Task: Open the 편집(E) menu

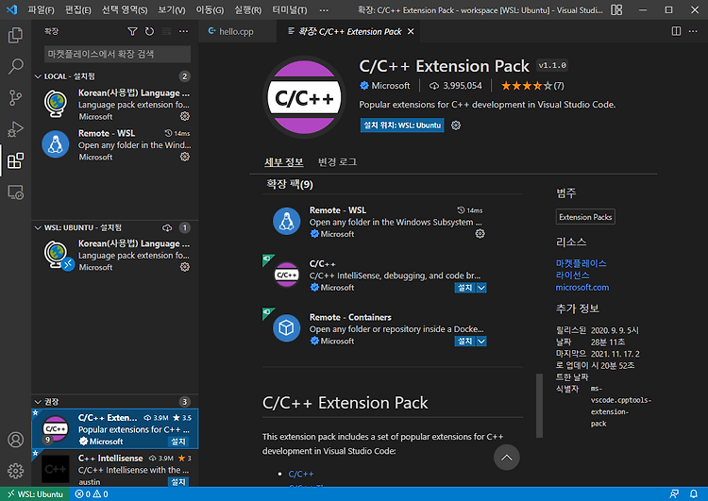Action: tap(77, 10)
